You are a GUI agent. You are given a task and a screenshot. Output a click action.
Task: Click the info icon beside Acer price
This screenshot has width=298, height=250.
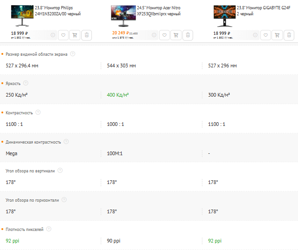coord(154,35)
